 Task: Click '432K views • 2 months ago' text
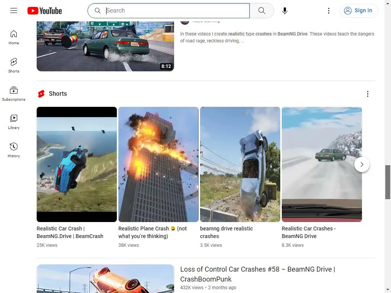click(208, 288)
